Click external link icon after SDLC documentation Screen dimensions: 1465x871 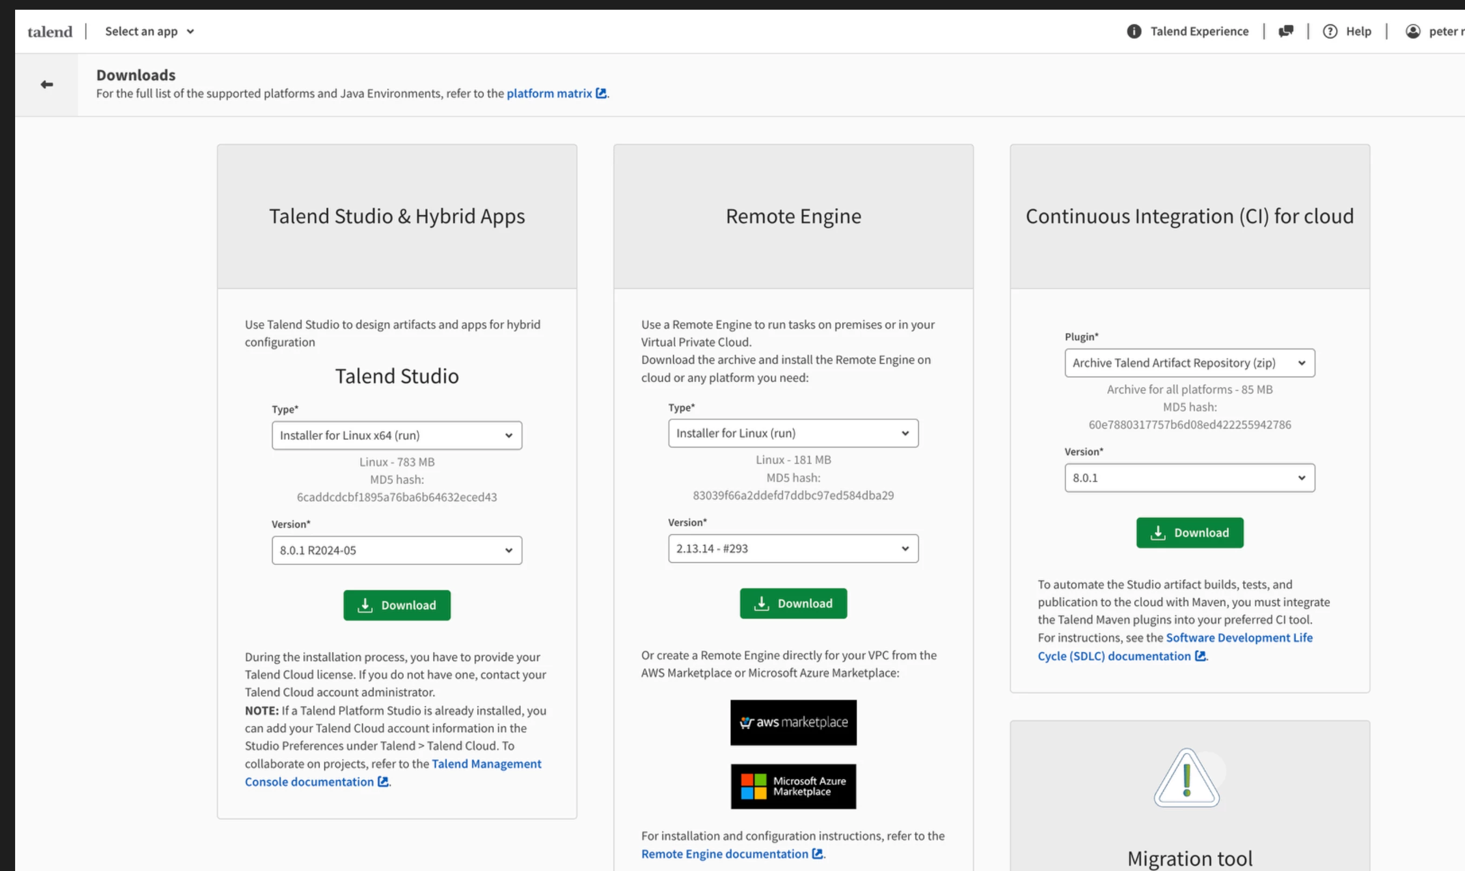point(1201,656)
